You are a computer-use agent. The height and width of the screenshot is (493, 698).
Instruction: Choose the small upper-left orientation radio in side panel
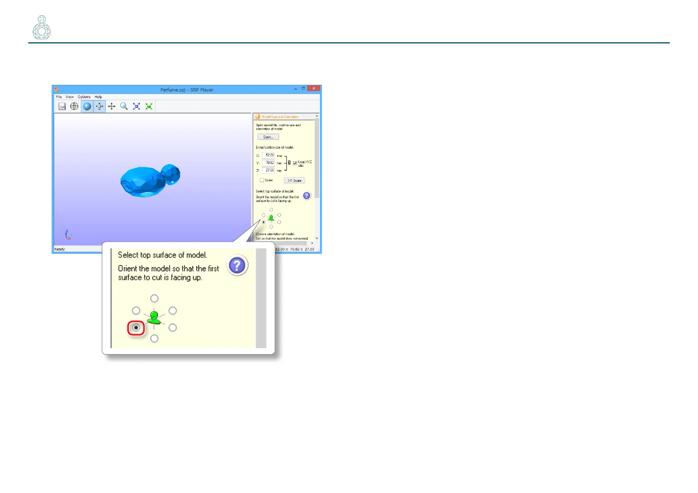click(264, 215)
